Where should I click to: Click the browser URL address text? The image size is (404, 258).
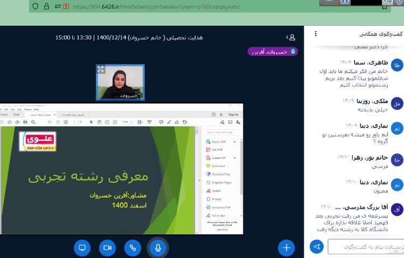(x=156, y=6)
